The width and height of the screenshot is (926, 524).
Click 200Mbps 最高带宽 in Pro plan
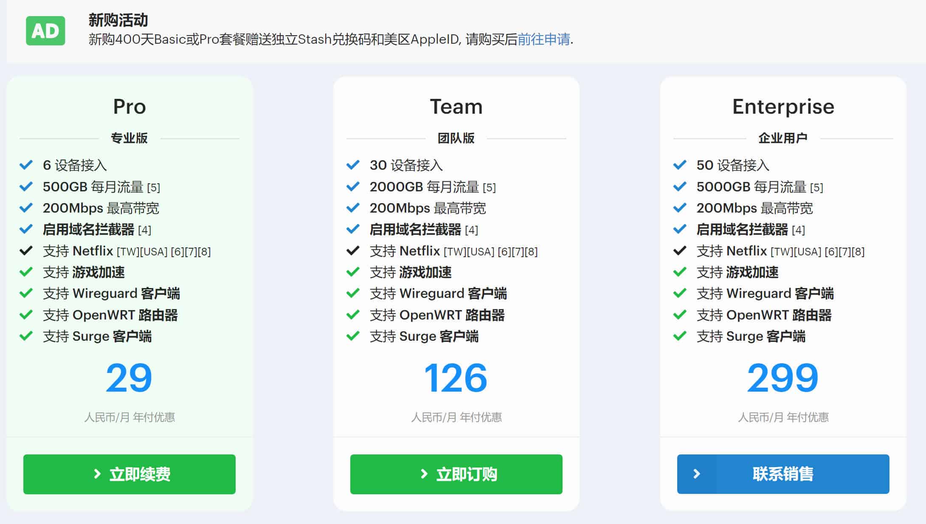101,208
